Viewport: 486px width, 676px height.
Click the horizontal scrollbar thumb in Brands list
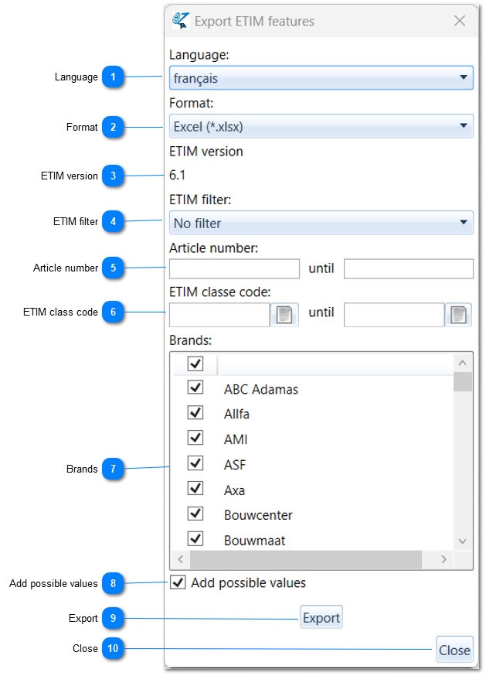[306, 559]
